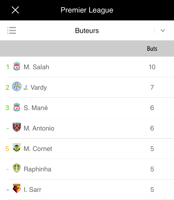The height and width of the screenshot is (200, 174).
Task: Tap the Premier League header title
Action: (87, 10)
